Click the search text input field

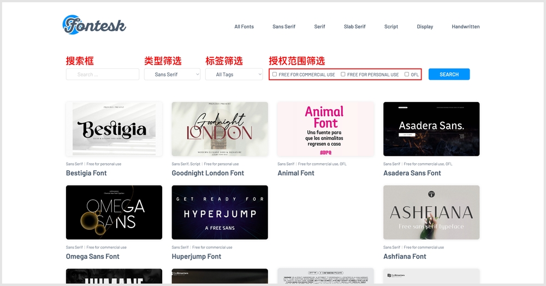[x=103, y=74]
